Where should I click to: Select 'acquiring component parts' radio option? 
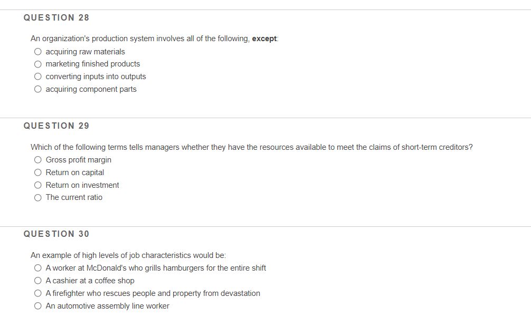pos(38,89)
